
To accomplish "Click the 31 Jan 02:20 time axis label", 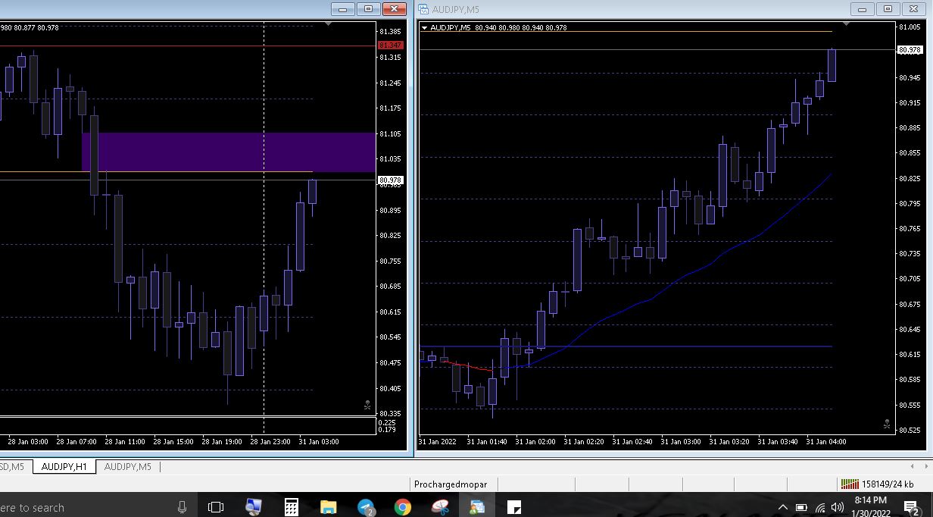I will [584, 441].
